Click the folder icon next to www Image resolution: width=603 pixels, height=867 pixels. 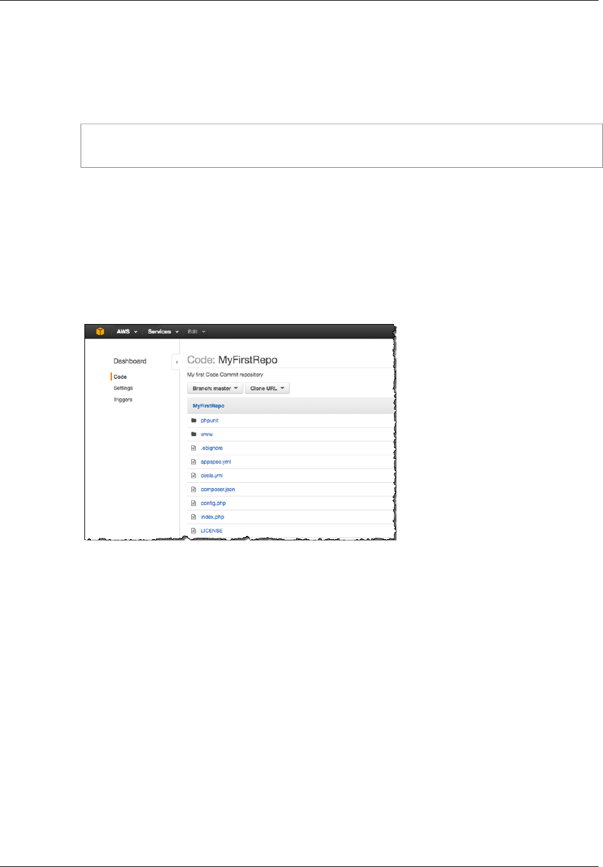(194, 434)
